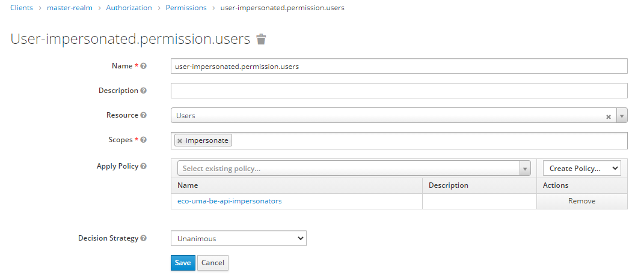This screenshot has width=635, height=276.
Task: Click the Name help tooltip icon
Action: (144, 66)
